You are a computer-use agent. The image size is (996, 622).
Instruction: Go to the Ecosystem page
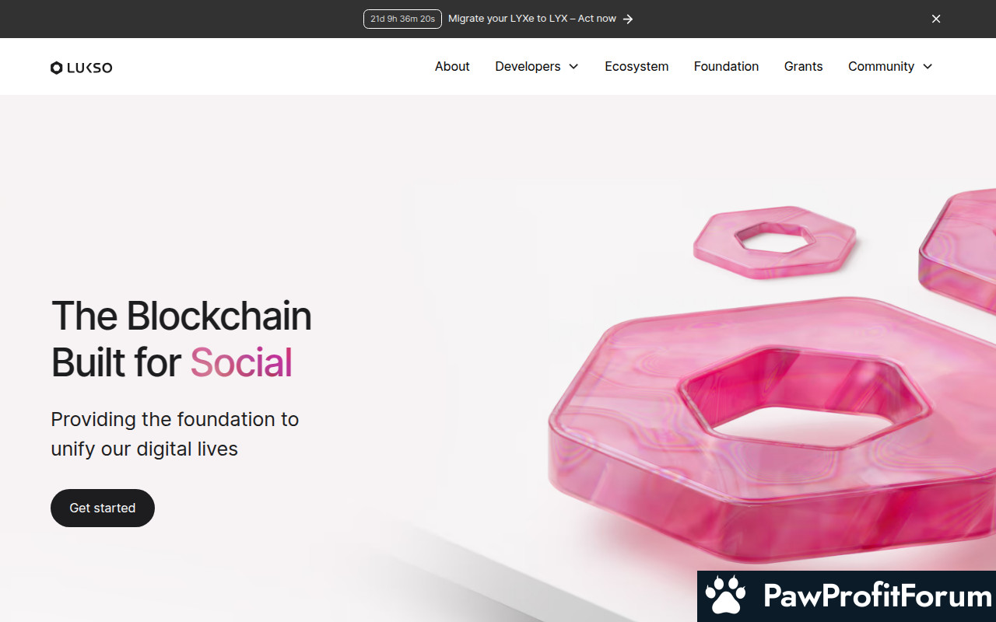click(x=637, y=67)
